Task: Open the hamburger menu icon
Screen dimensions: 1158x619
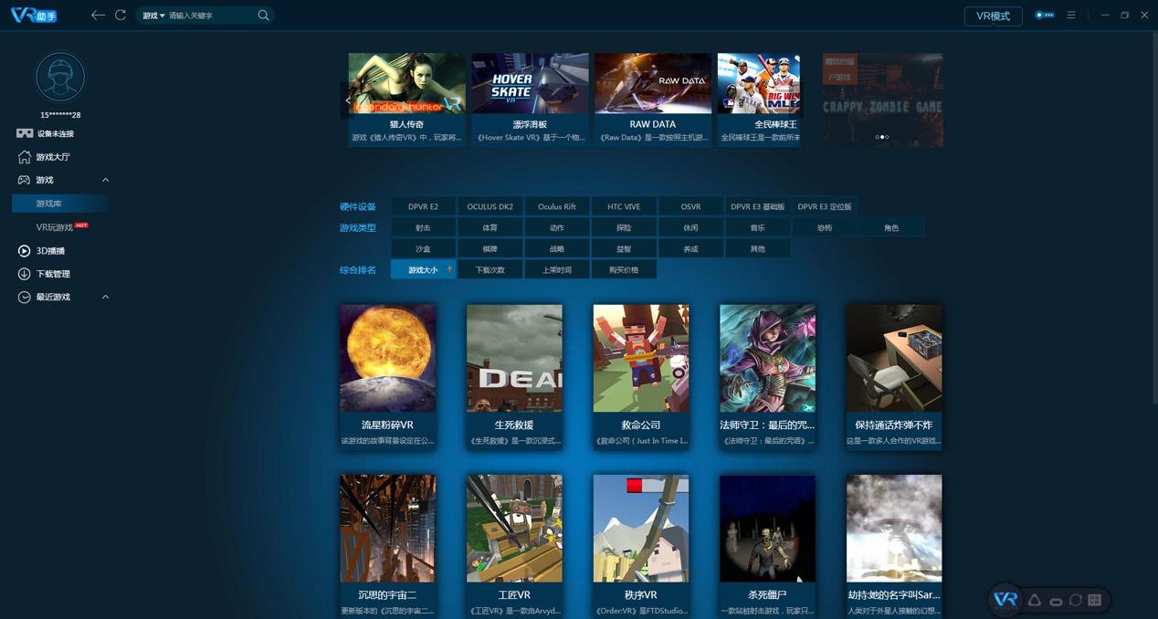Action: pyautogui.click(x=1071, y=16)
